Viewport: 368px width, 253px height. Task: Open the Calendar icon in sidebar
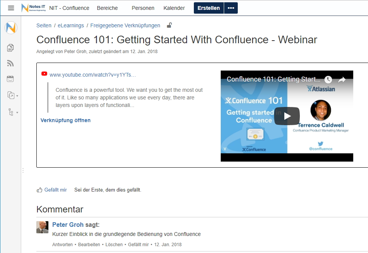[10, 79]
